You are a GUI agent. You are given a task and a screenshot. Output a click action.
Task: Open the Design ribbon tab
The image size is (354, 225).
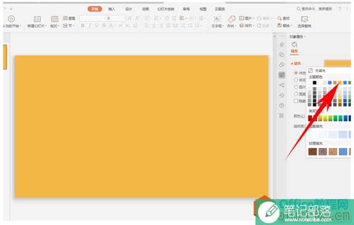point(129,9)
